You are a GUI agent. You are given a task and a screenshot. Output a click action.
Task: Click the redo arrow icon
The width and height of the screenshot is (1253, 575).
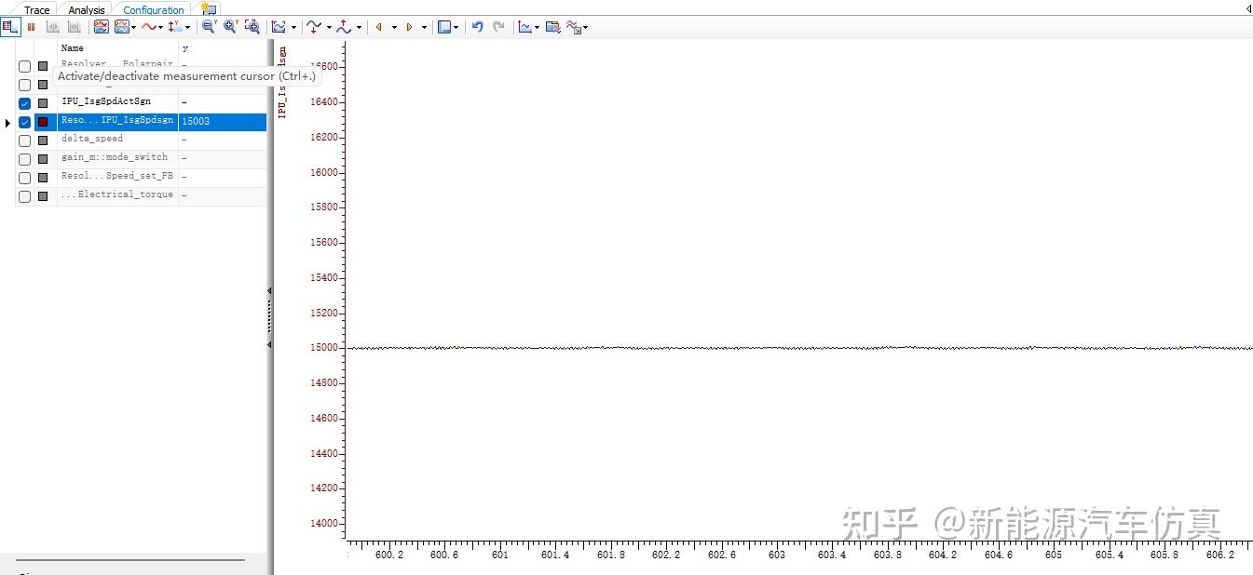click(499, 26)
